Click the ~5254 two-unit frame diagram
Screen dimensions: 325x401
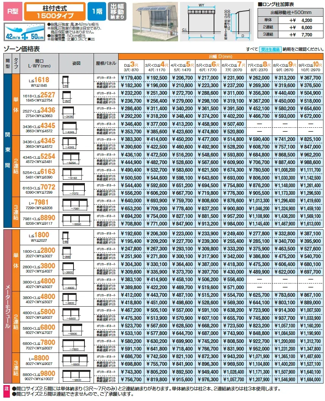pyautogui.click(x=71, y=158)
